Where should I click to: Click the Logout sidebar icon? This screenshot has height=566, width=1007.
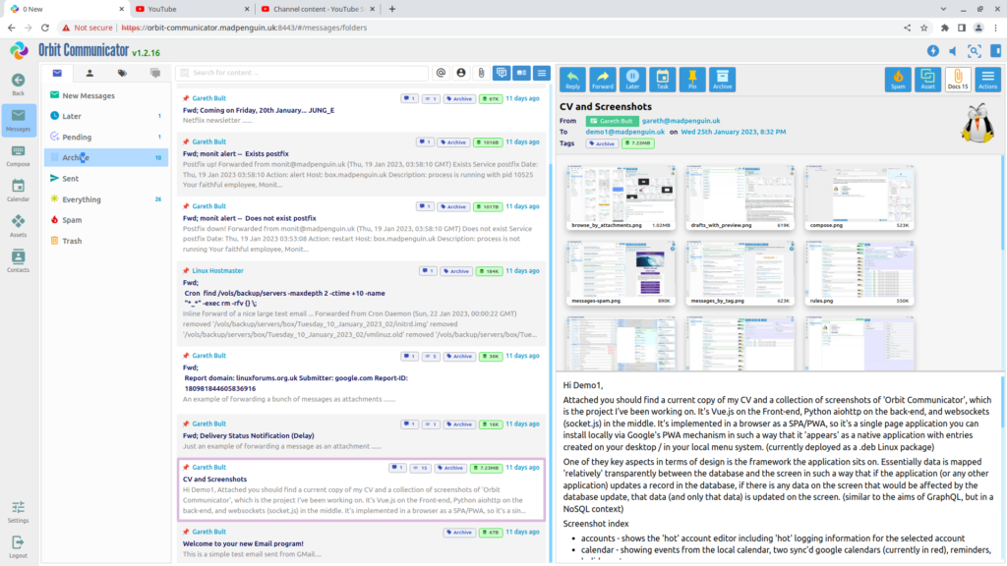18,546
